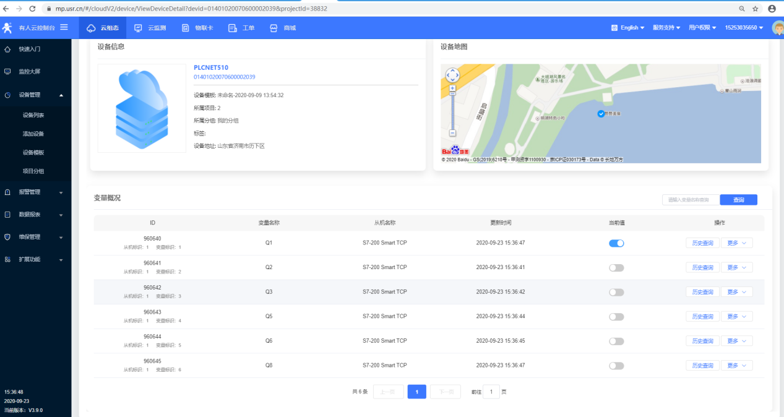Viewport: 784px width, 417px height.
Task: Open 设备列表 in the sidebar menu
Action: click(33, 115)
